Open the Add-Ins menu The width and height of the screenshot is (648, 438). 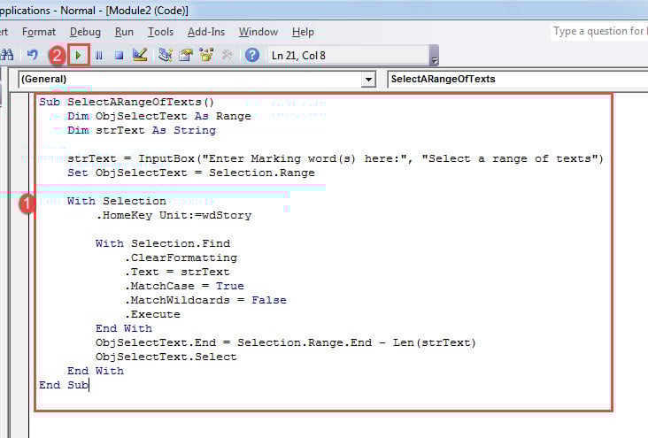(206, 32)
